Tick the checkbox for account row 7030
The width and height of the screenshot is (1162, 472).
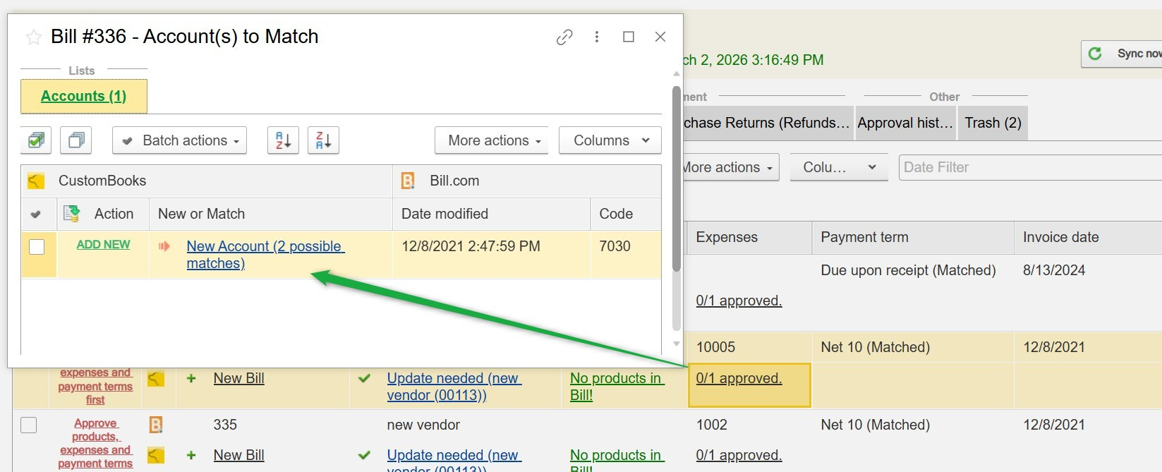point(37,246)
